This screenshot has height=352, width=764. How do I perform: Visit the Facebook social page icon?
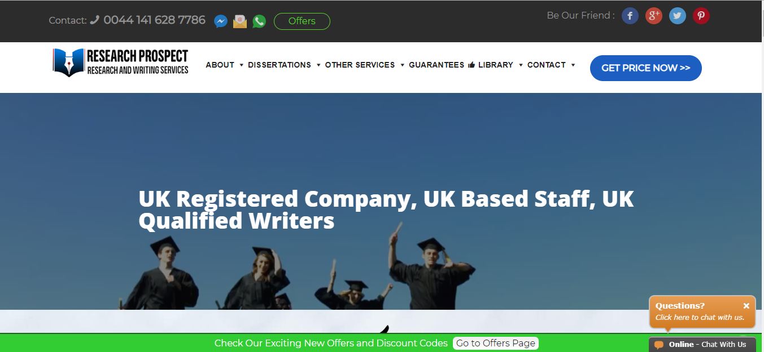(630, 16)
